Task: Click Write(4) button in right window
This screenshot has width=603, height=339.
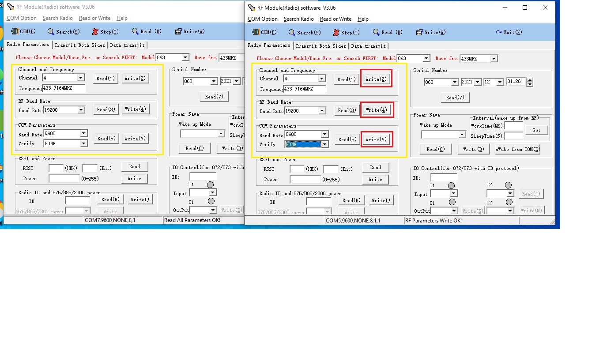Action: 376,110
